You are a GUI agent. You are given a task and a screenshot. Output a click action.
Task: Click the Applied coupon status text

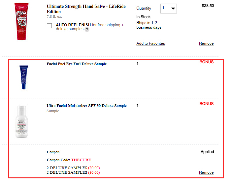click(x=207, y=152)
